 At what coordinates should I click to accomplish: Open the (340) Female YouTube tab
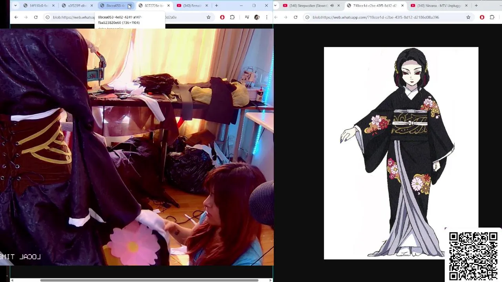point(192,5)
